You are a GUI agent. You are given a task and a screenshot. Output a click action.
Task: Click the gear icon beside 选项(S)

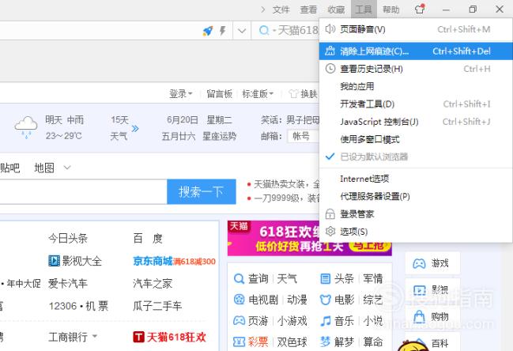[x=330, y=232]
